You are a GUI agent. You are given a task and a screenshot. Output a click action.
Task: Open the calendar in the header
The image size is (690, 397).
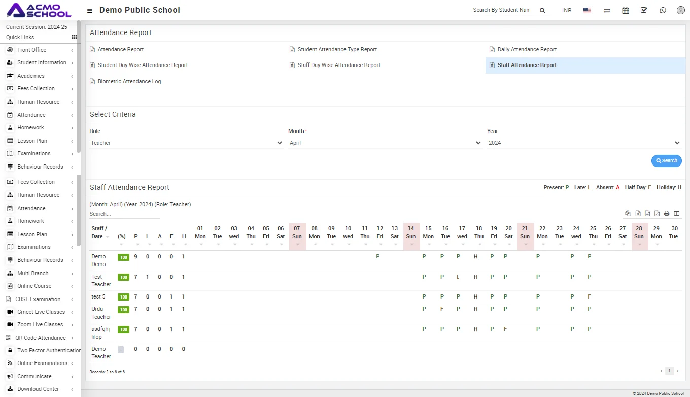(x=626, y=10)
